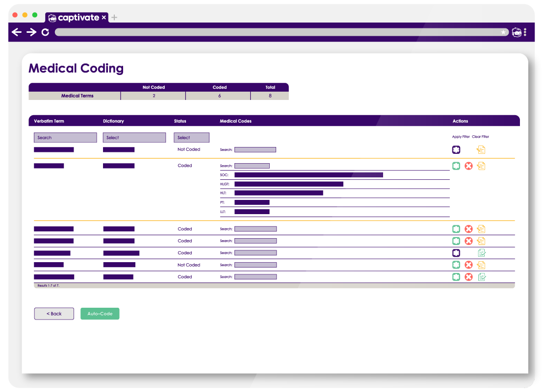Open the Captivate extension icon in the toolbar
The width and height of the screenshot is (543, 392).
(516, 32)
